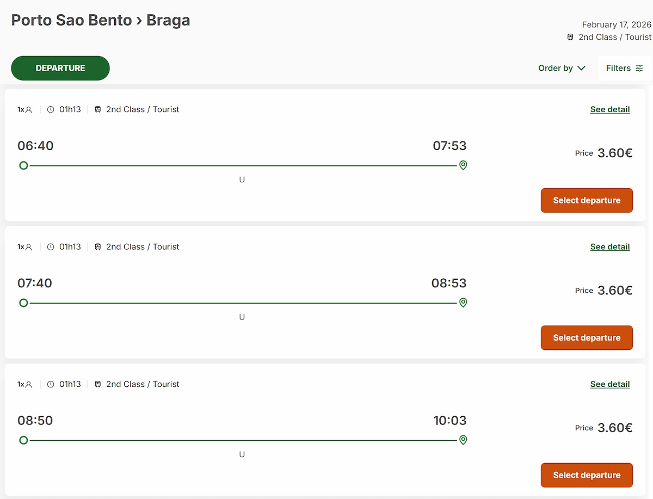Screen dimensions: 653x499
Task: Select departure for the 06:40 train
Action: click(x=587, y=200)
